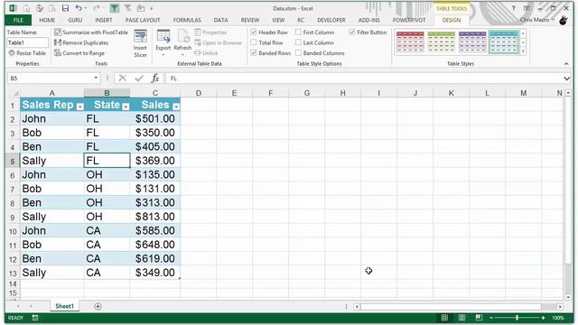578x325 pixels.
Task: Toggle the Header Row checkbox
Action: pos(254,32)
